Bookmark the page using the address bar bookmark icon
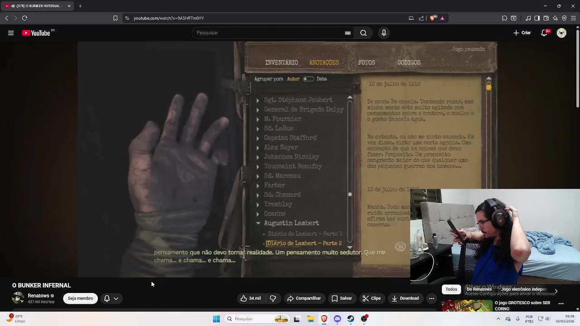This screenshot has height=326, width=580. coord(115,18)
